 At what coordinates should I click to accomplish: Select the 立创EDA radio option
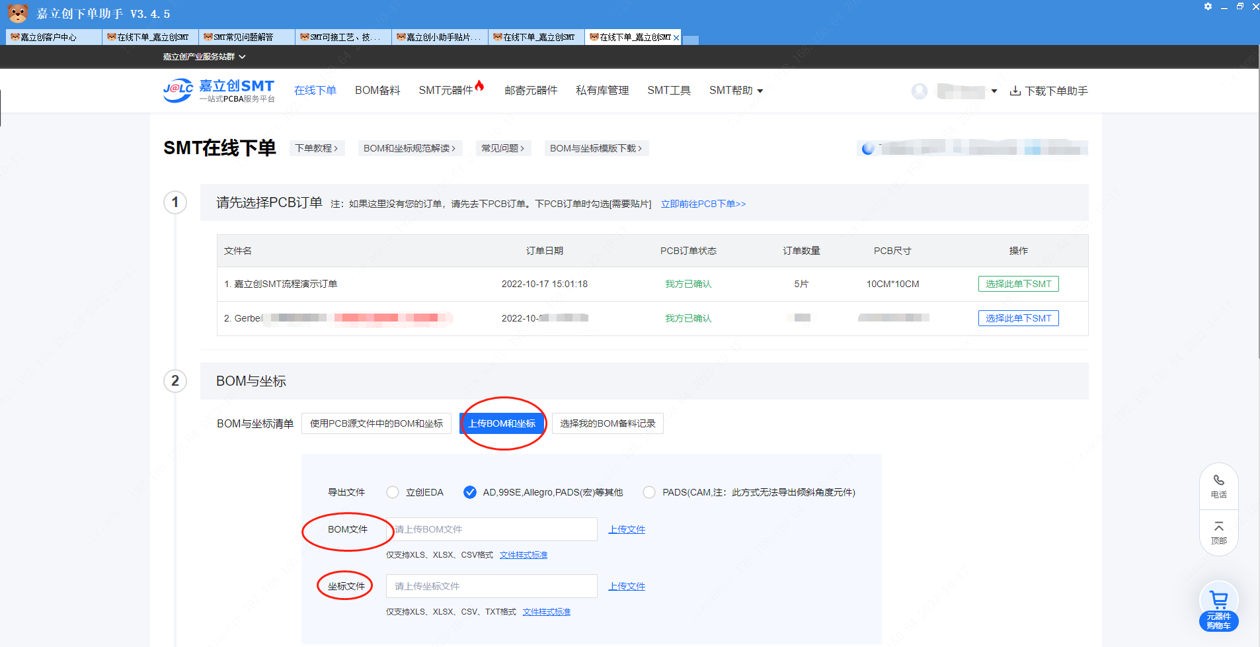(393, 492)
